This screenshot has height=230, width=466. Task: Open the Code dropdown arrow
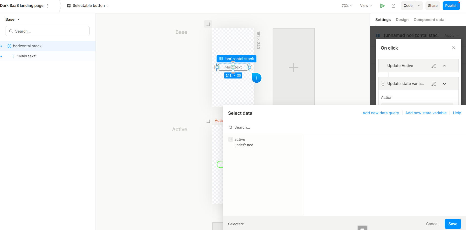pos(419,6)
